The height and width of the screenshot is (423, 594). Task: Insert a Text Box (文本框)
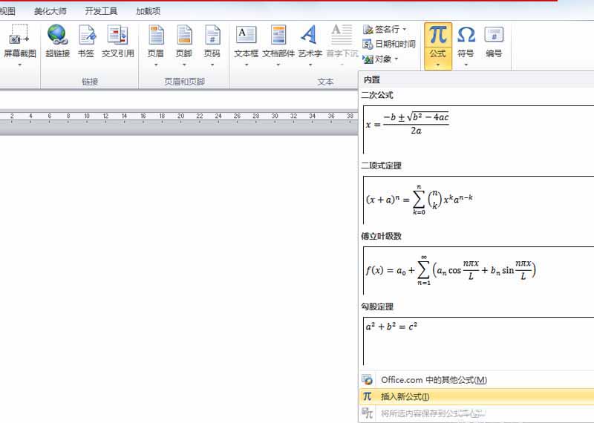[246, 36]
